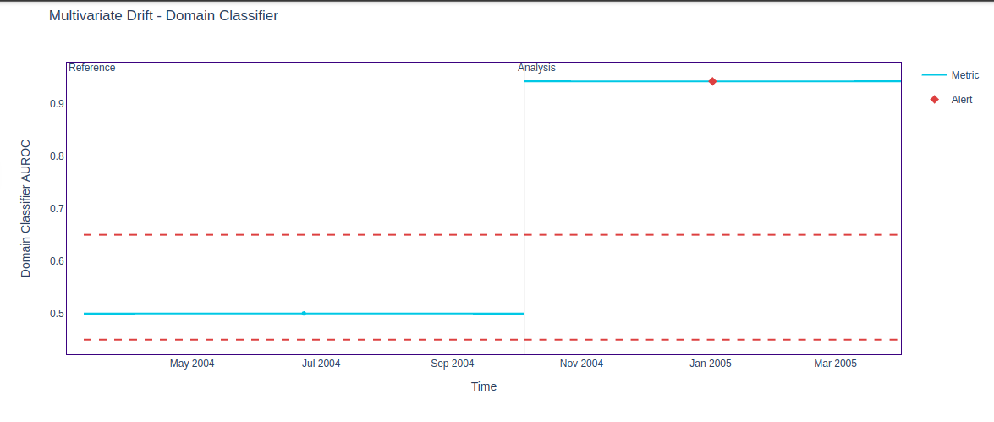Click the chart title Multivariate Drift
This screenshot has height=422, width=994.
tap(163, 16)
